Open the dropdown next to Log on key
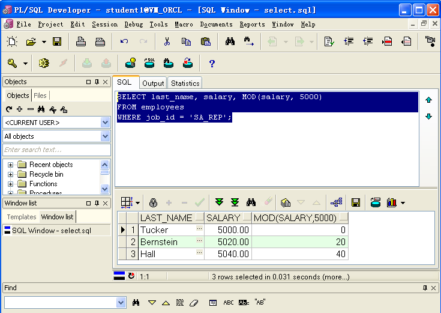 pyautogui.click(x=25, y=64)
